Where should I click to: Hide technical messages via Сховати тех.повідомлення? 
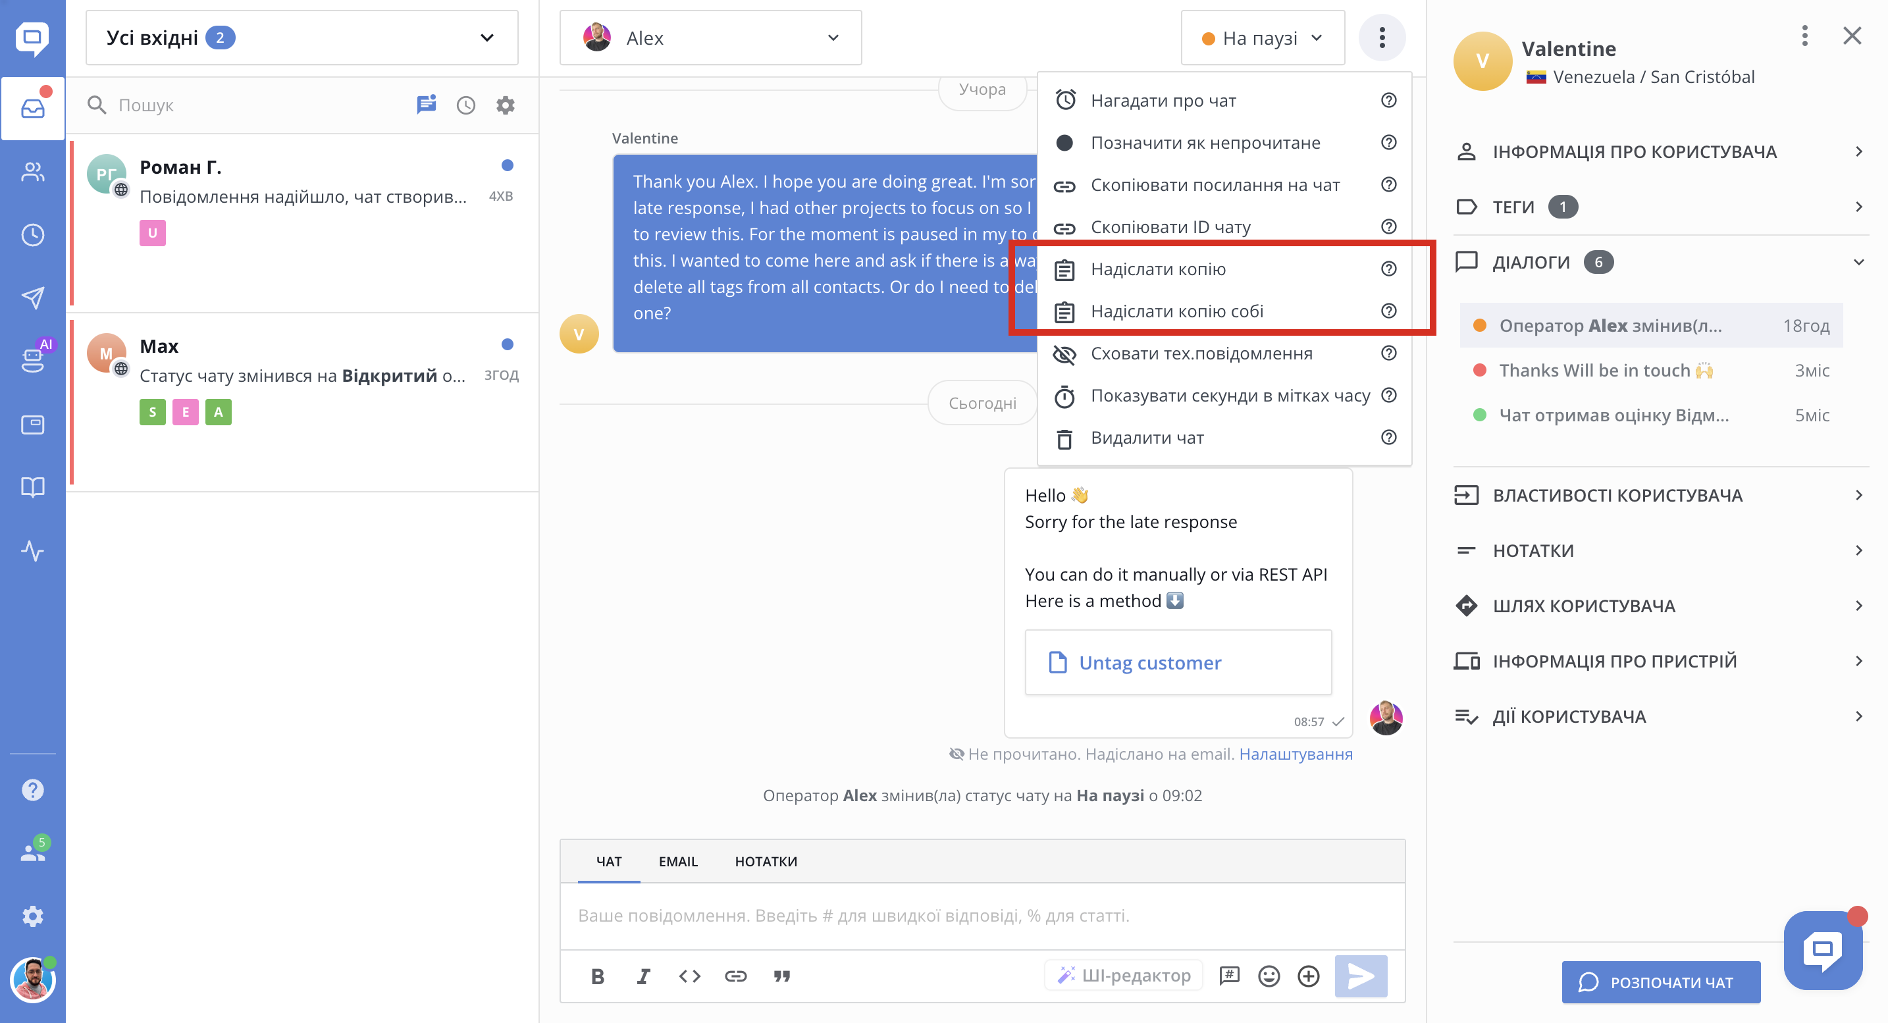(1201, 354)
